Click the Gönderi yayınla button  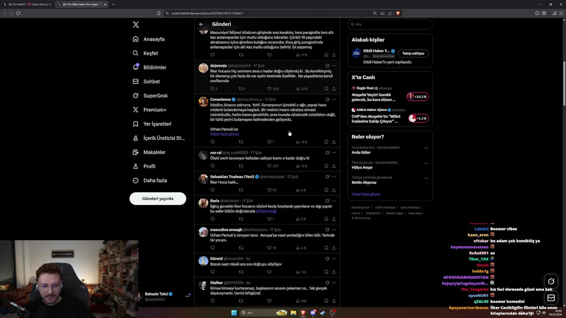coord(158,198)
